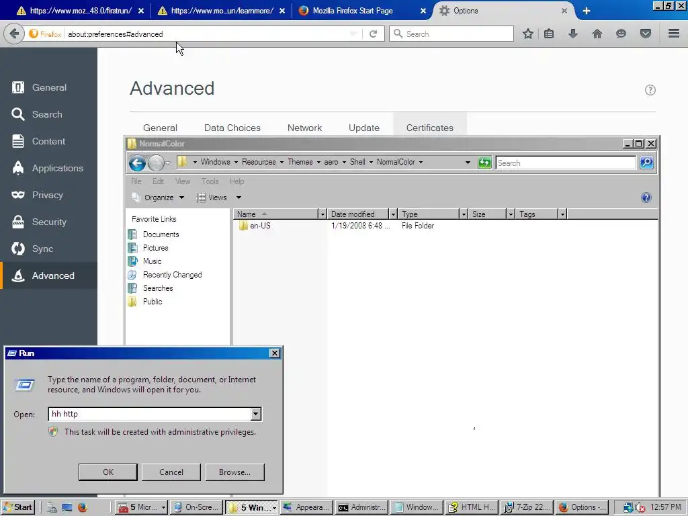Image resolution: width=688 pixels, height=516 pixels.
Task: Expand Run dialog Open combo dropdown
Action: pyautogui.click(x=256, y=414)
